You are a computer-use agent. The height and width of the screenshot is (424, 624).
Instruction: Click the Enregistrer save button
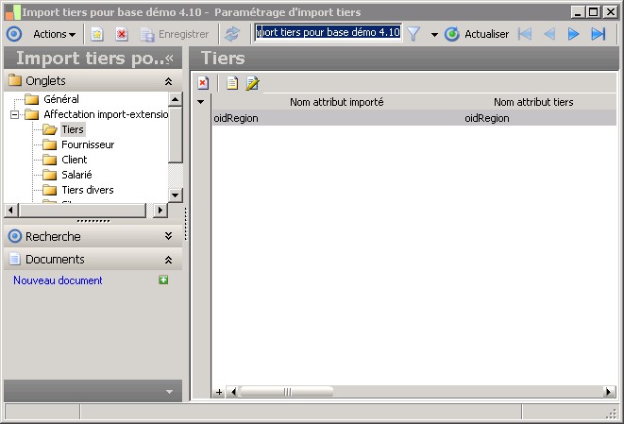[175, 34]
